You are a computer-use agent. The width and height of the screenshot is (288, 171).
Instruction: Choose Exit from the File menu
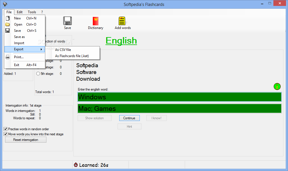(25, 65)
